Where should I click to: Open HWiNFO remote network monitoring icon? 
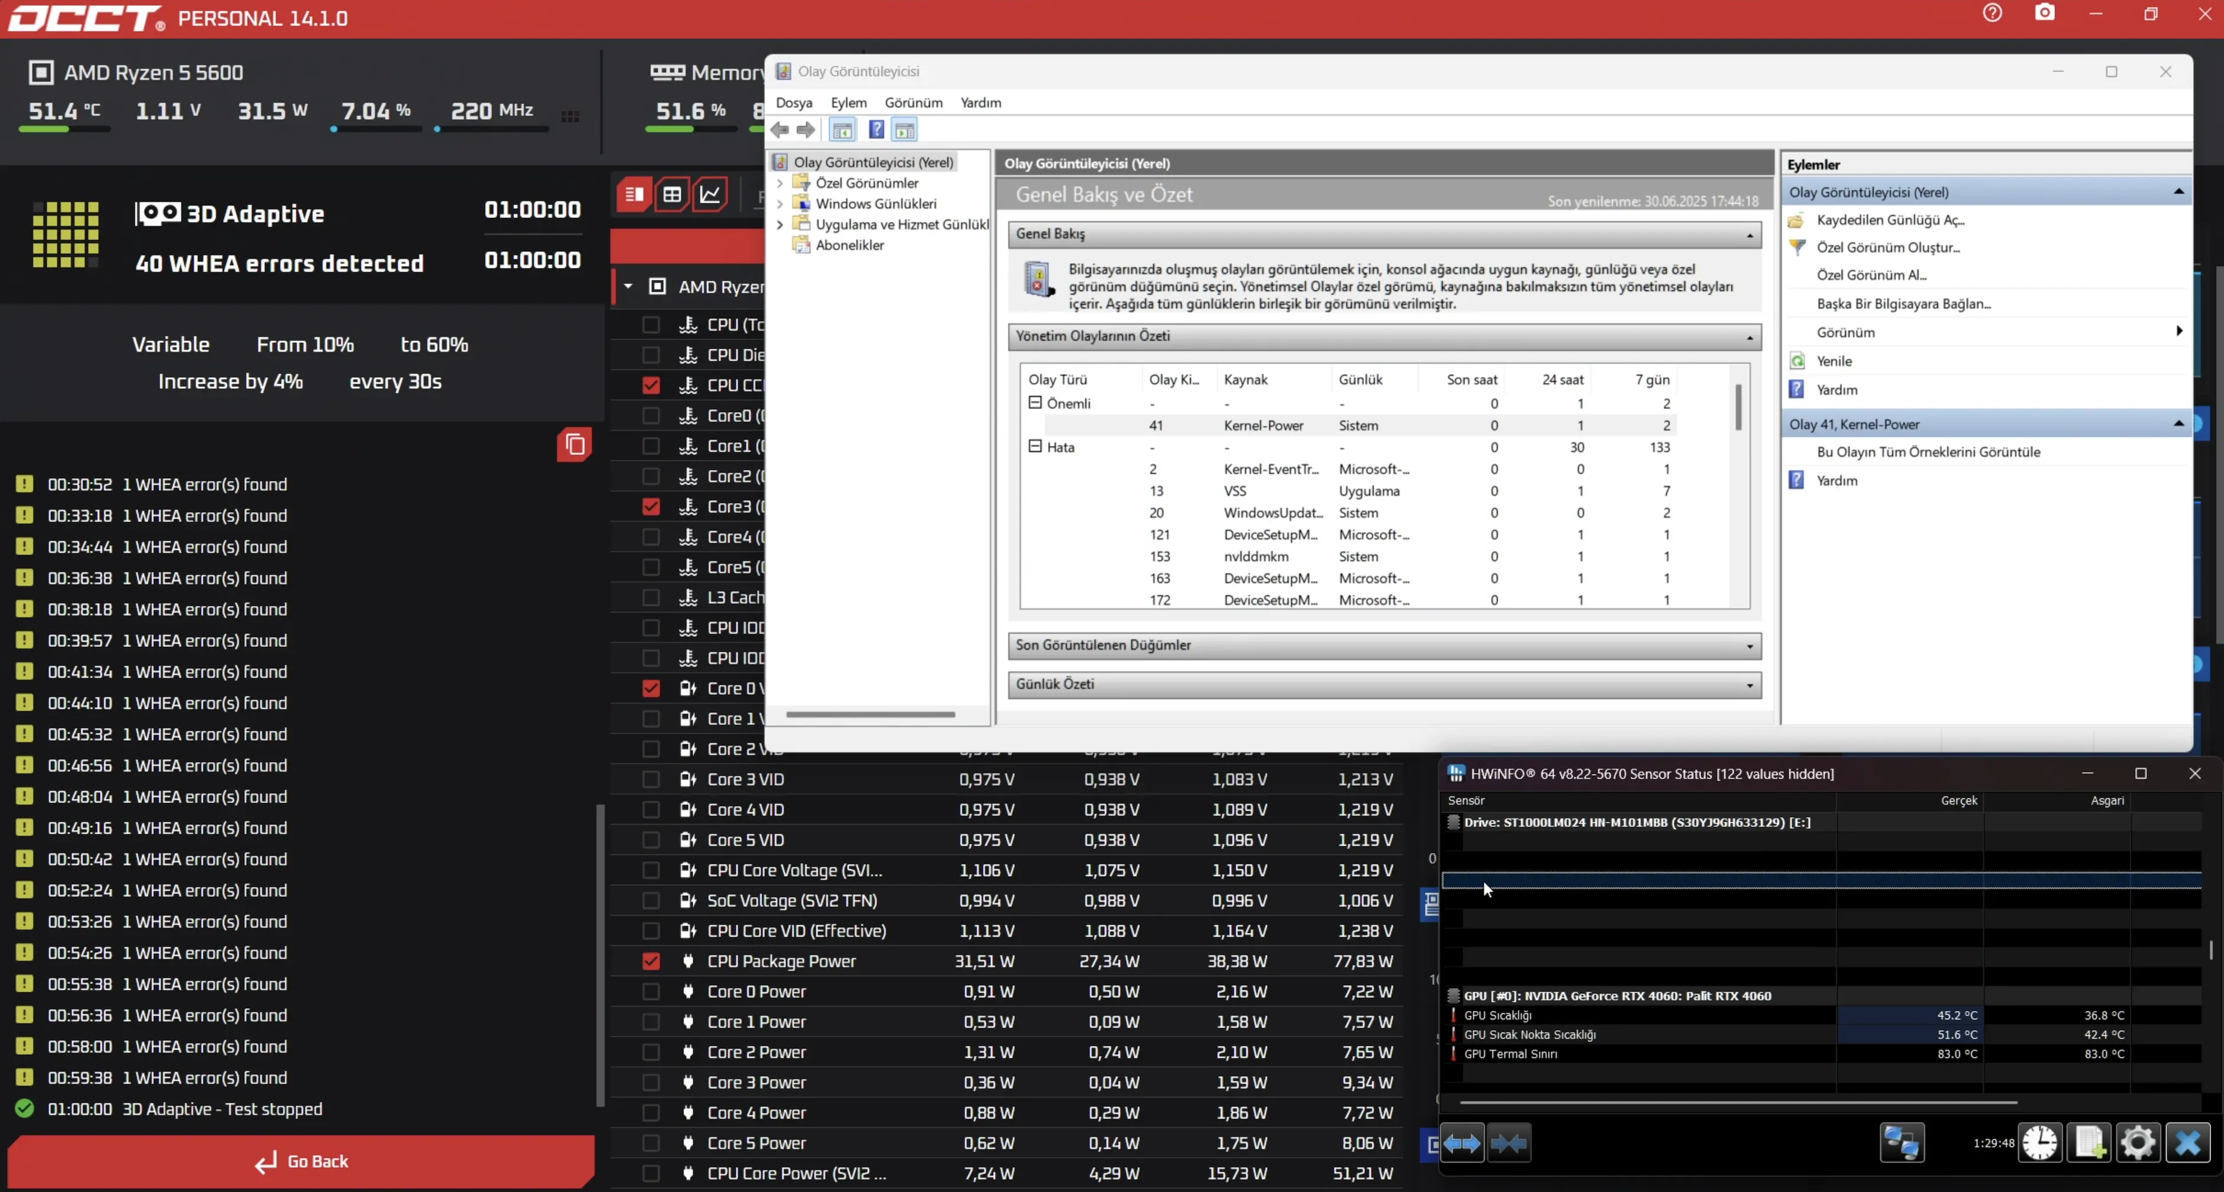(x=1902, y=1144)
